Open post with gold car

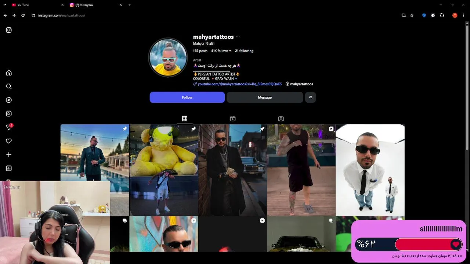coord(301,234)
